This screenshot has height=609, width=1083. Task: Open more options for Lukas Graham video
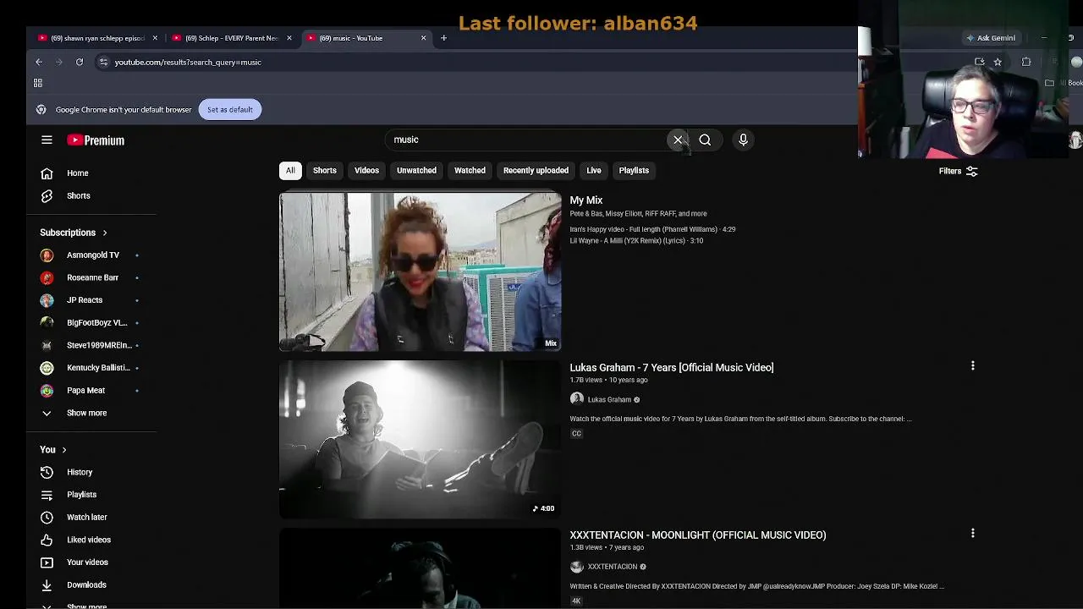(972, 366)
